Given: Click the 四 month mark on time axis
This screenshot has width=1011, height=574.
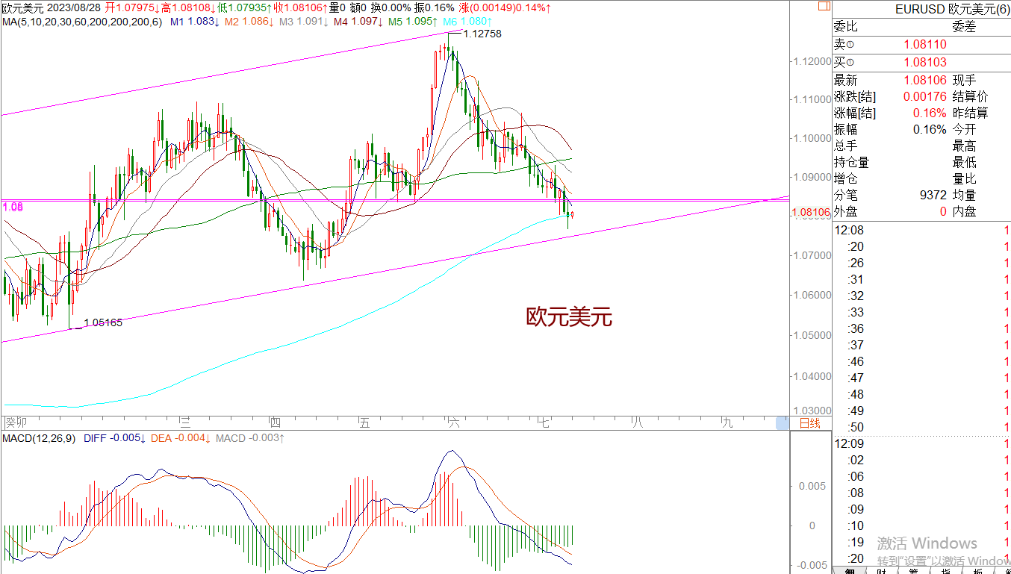Looking at the screenshot, I should pyautogui.click(x=275, y=423).
